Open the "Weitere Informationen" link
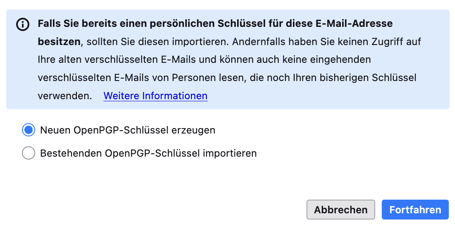 (155, 96)
